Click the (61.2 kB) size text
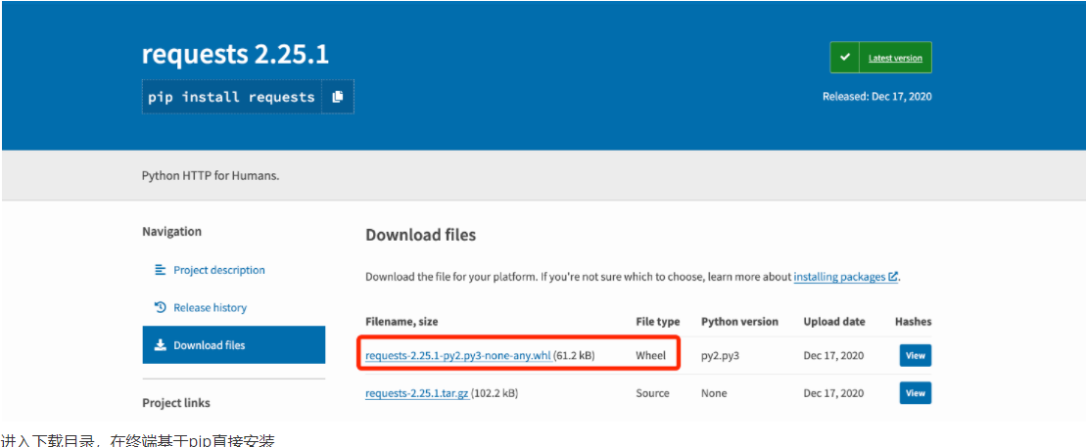 coord(574,356)
